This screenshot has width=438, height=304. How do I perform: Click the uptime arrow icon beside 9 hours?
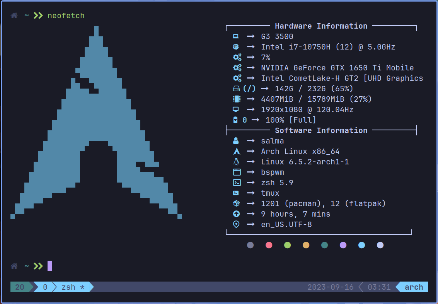tap(236, 214)
